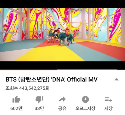Tap the dancers in the video player
Image resolution: width=125 pixels, height=115 pixels.
point(60,36)
